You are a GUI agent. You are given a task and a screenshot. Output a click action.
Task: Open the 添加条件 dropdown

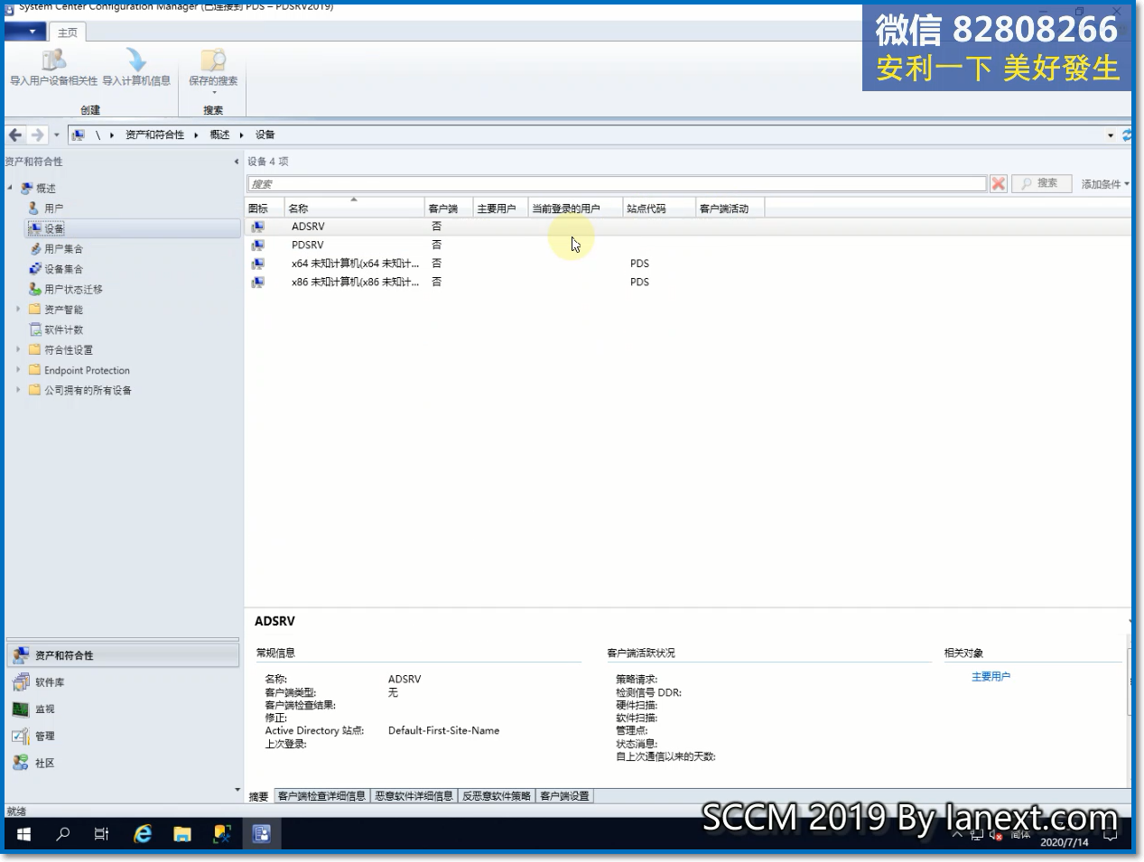tap(1104, 183)
